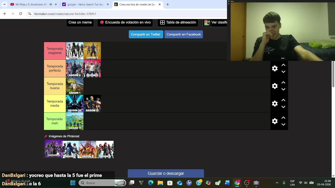Select the Saison 10 thumbnail
This screenshot has width=335, height=188.
[75, 103]
